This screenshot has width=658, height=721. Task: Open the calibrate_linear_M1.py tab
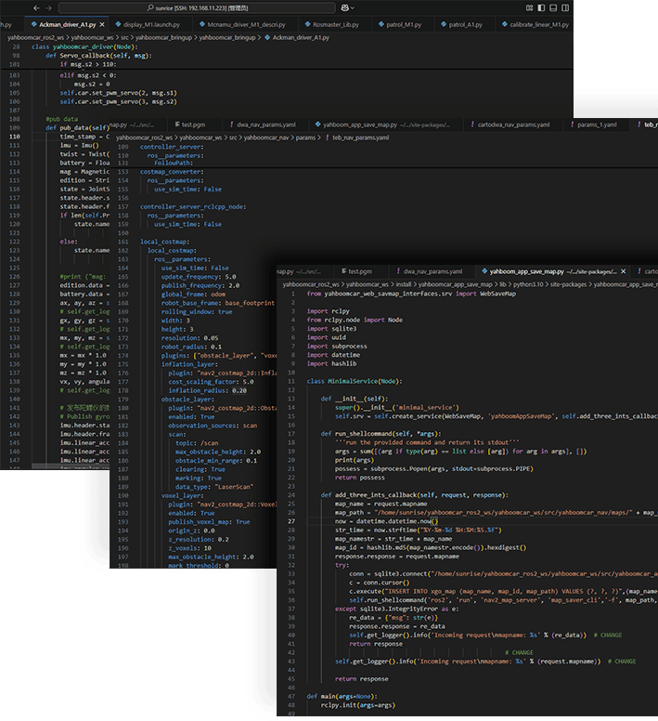538,23
